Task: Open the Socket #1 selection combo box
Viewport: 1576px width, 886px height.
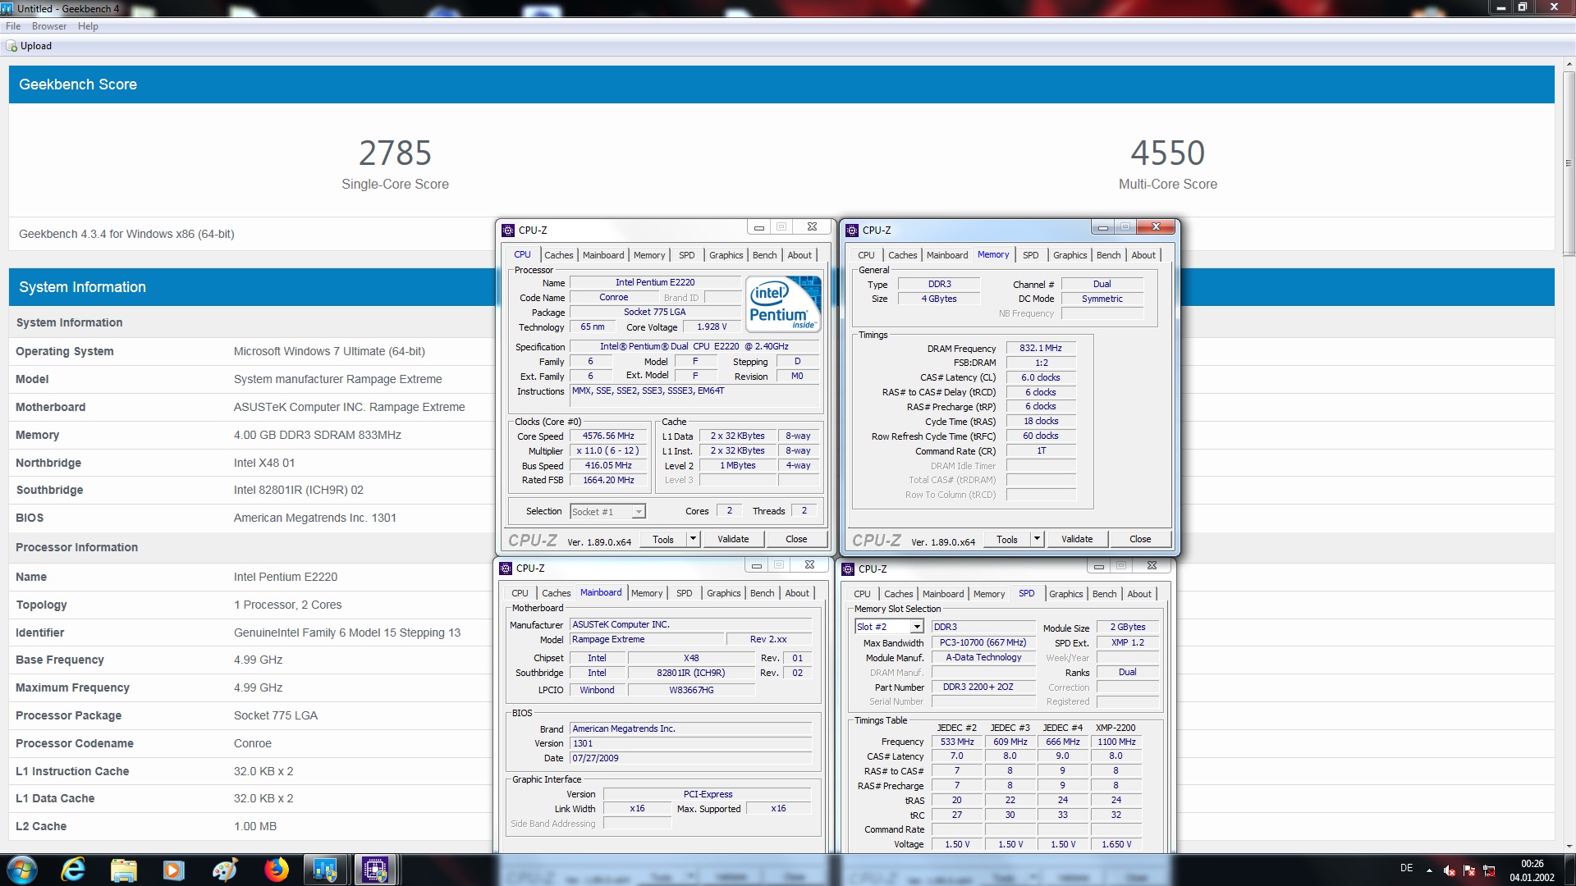Action: (607, 512)
